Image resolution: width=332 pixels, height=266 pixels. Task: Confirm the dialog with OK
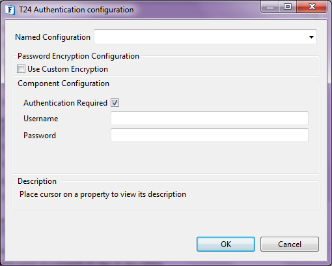(x=226, y=244)
